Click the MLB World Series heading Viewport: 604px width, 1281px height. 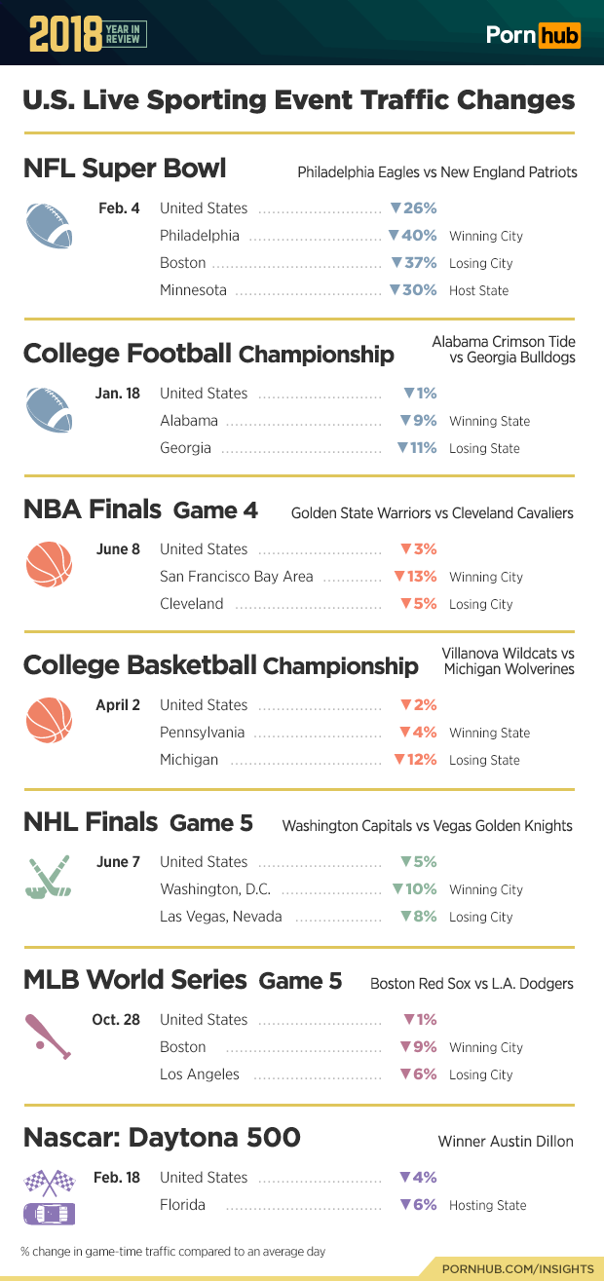pos(182,980)
